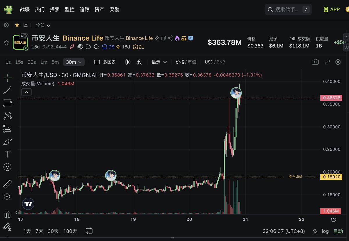This screenshot has width=349, height=241.
Task: Select the 1m timeframe
Action: (x=44, y=62)
